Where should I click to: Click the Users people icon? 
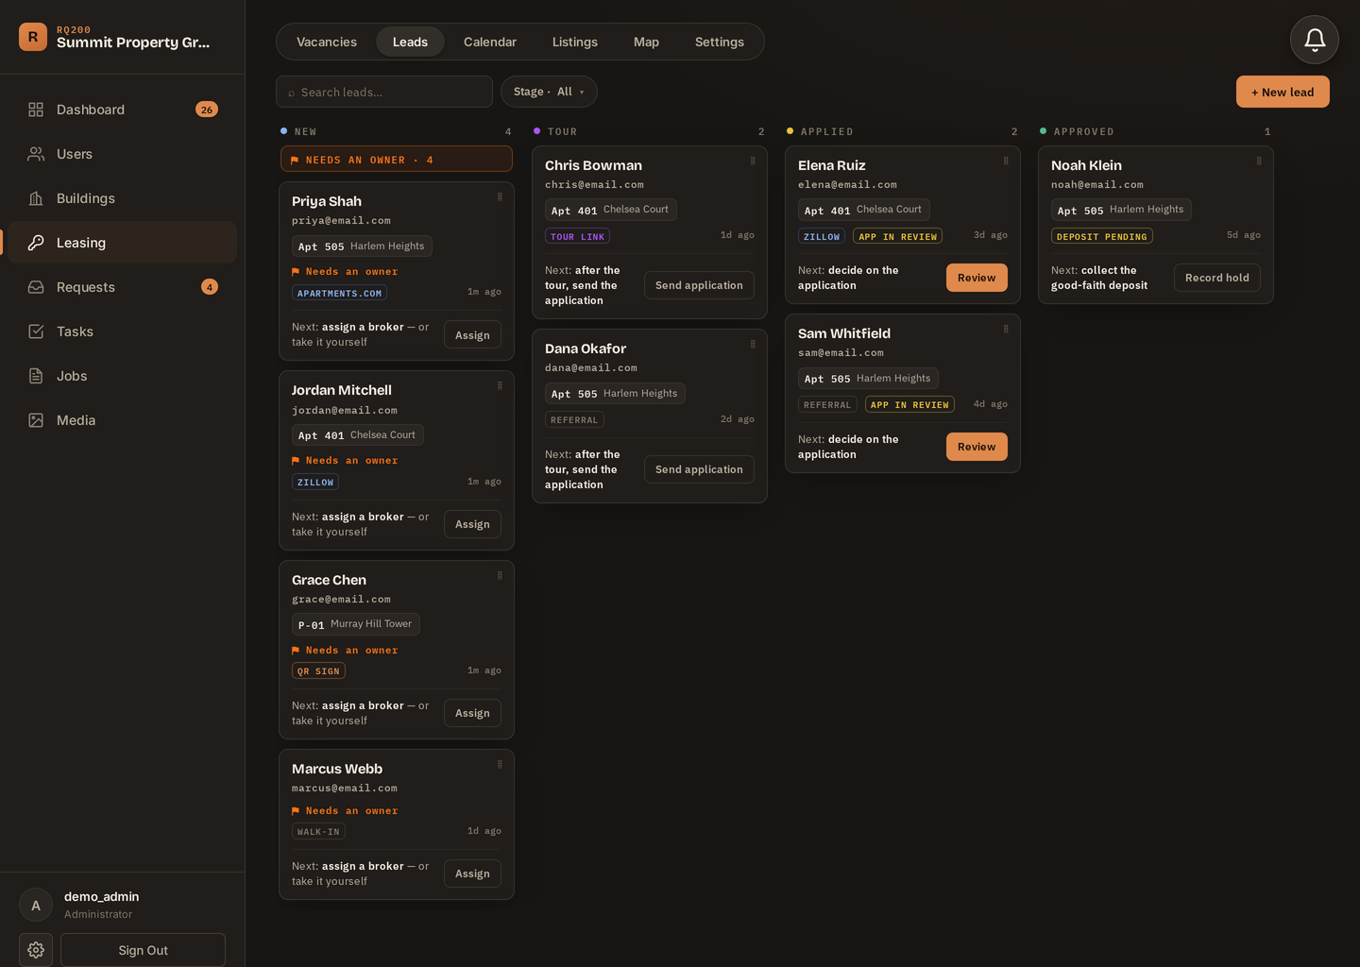36,154
